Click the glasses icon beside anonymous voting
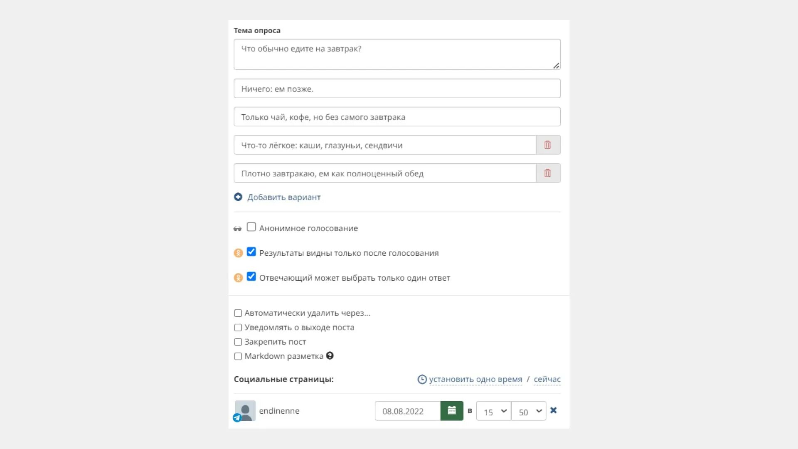This screenshot has height=449, width=798. coord(237,229)
